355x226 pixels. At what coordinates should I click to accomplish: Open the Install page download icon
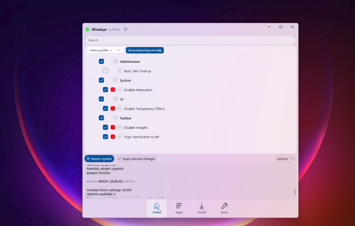[x=202, y=206]
